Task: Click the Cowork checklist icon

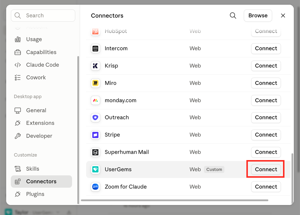Action: pyautogui.click(x=18, y=78)
